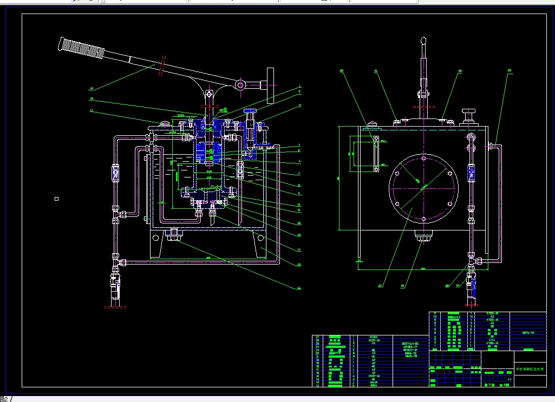Select the large circular flange cover in the side view
This screenshot has height=402, width=555.
pos(423,188)
